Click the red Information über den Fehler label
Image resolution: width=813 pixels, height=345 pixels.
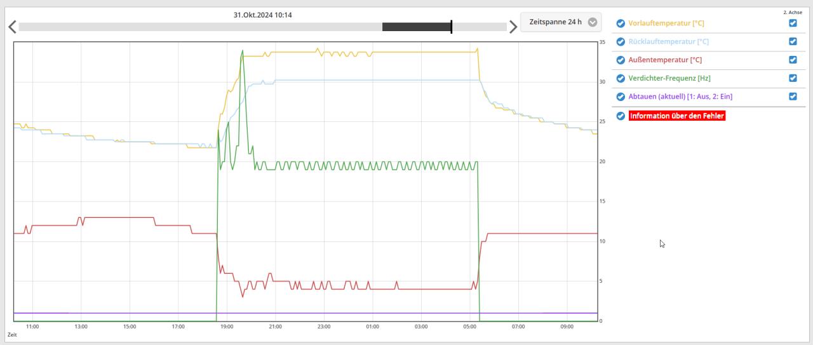tap(677, 116)
